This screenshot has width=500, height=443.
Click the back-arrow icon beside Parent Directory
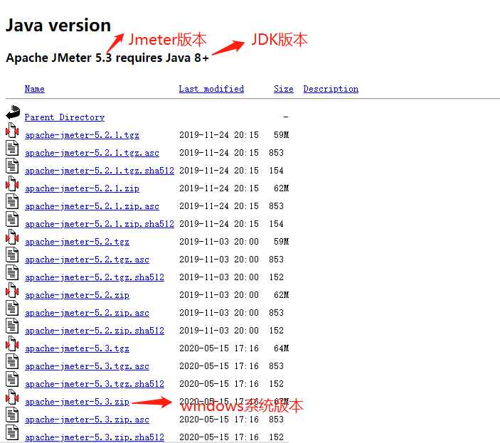coord(13,113)
